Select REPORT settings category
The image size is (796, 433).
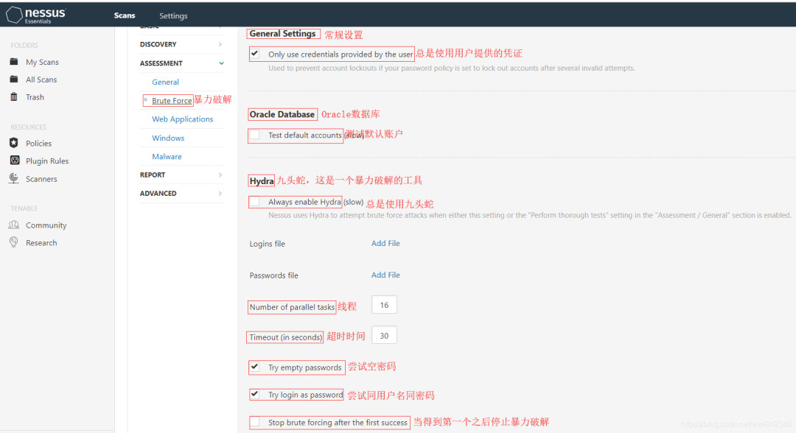click(153, 175)
